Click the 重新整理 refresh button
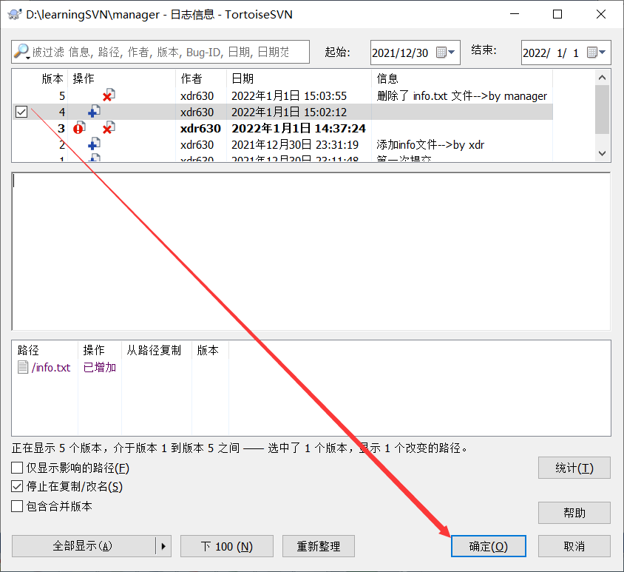 319,546
